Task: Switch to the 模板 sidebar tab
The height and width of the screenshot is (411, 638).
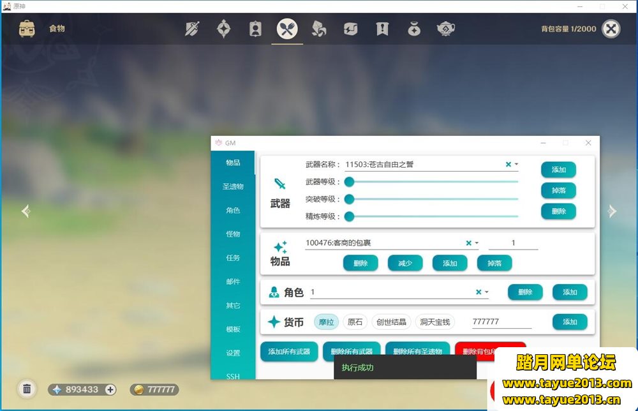Action: tap(233, 329)
